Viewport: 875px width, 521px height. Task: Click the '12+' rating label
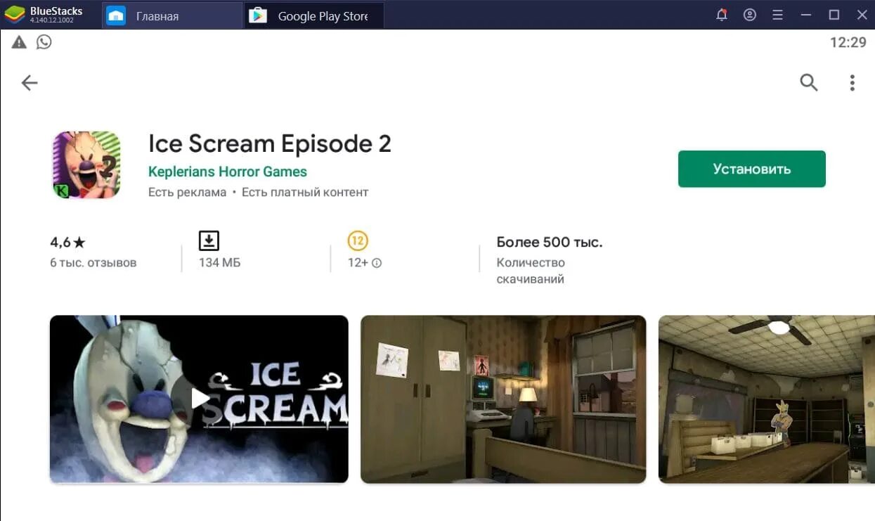coord(358,263)
